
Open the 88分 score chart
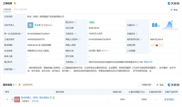coord(165,25)
